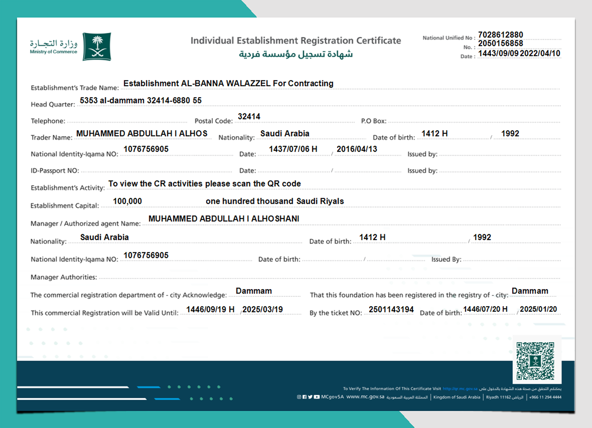Select trader birth year '1412 H'
Screen dimensions: 592x428
coord(435,134)
